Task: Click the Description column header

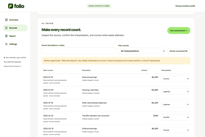Action: point(86,70)
